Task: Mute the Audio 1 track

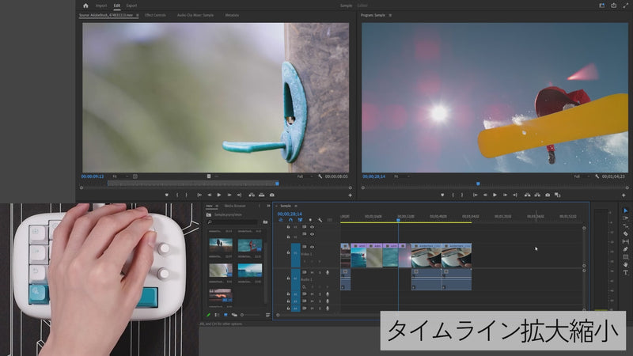Action: pyautogui.click(x=312, y=272)
